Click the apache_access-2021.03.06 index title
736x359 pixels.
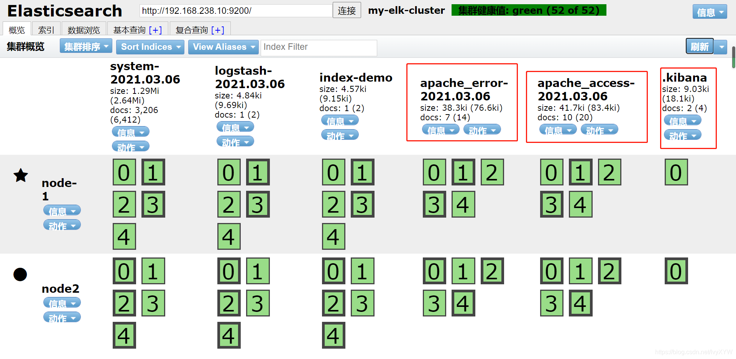pos(586,89)
